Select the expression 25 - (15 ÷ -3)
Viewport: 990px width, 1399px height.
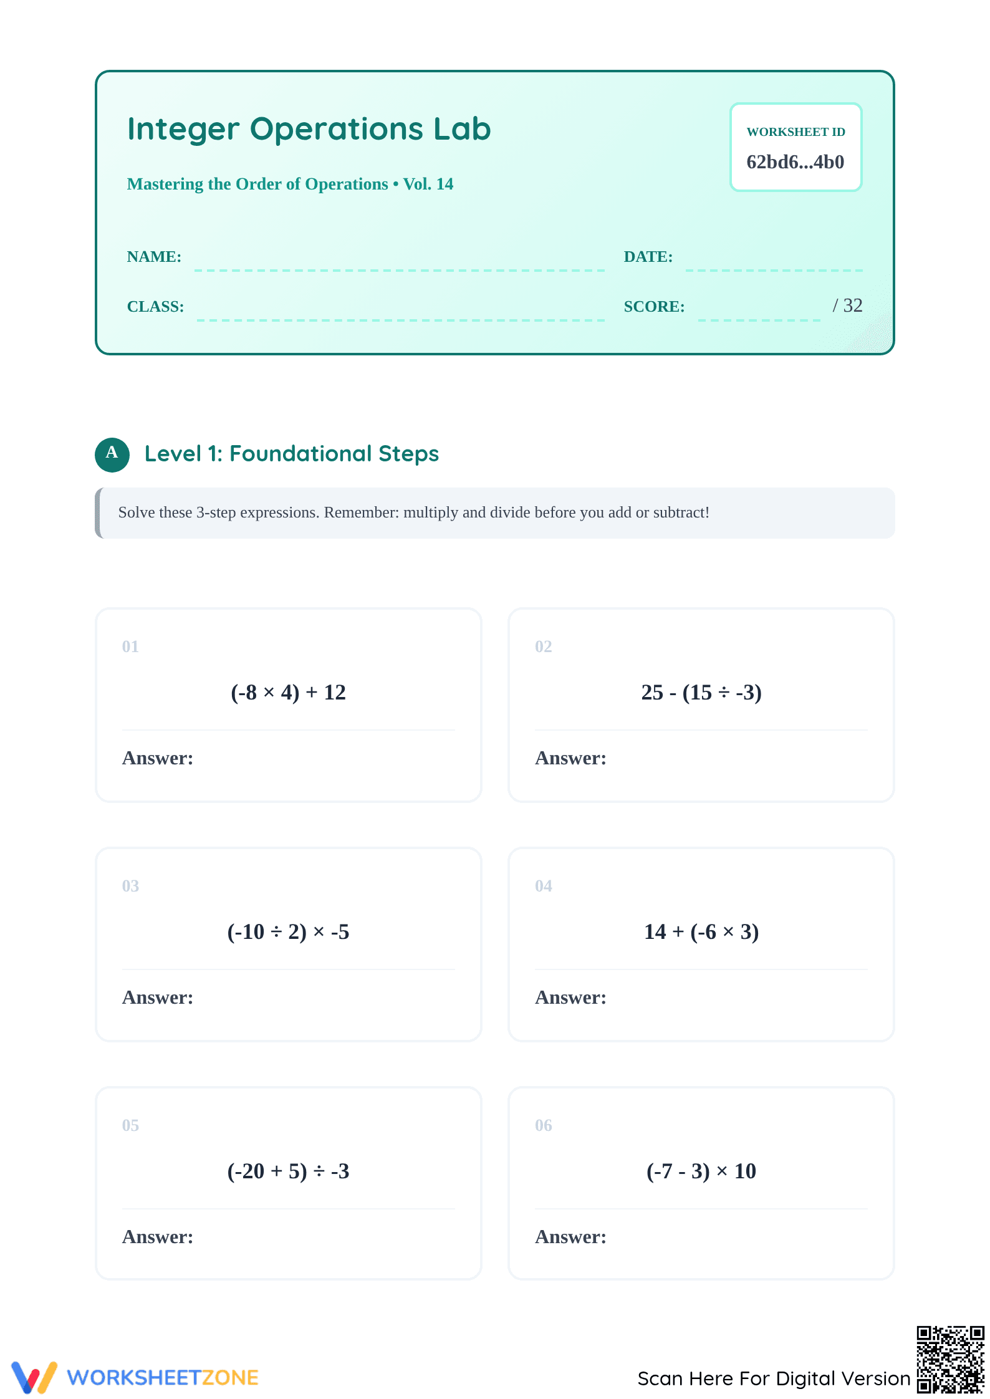[701, 693]
